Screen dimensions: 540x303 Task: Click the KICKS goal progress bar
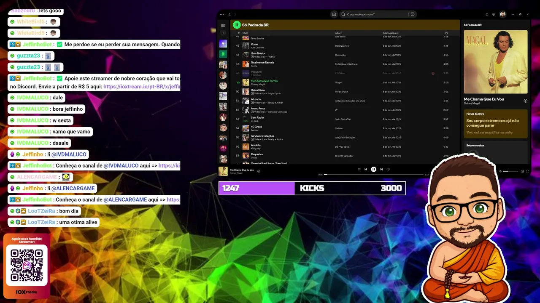(312, 188)
